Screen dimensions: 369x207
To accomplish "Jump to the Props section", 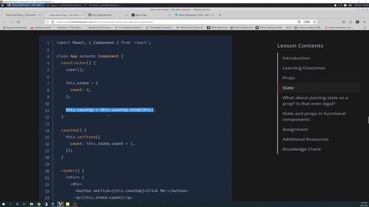I will [288, 78].
